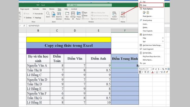This screenshot has width=190, height=107.
Task: Click decrease decimal in mini toolbar
Action: (x=164, y=72)
